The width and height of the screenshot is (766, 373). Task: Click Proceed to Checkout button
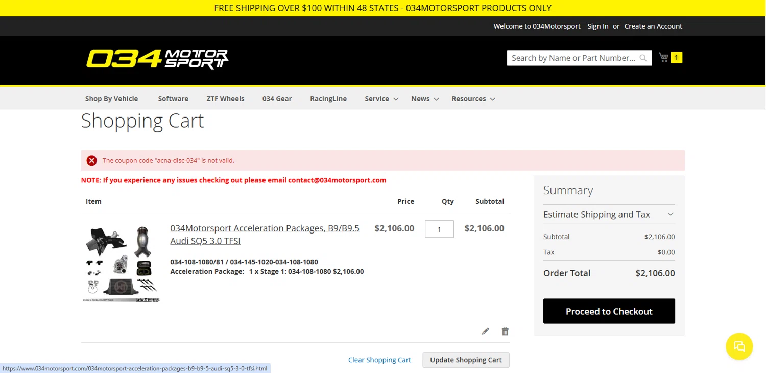click(x=609, y=311)
